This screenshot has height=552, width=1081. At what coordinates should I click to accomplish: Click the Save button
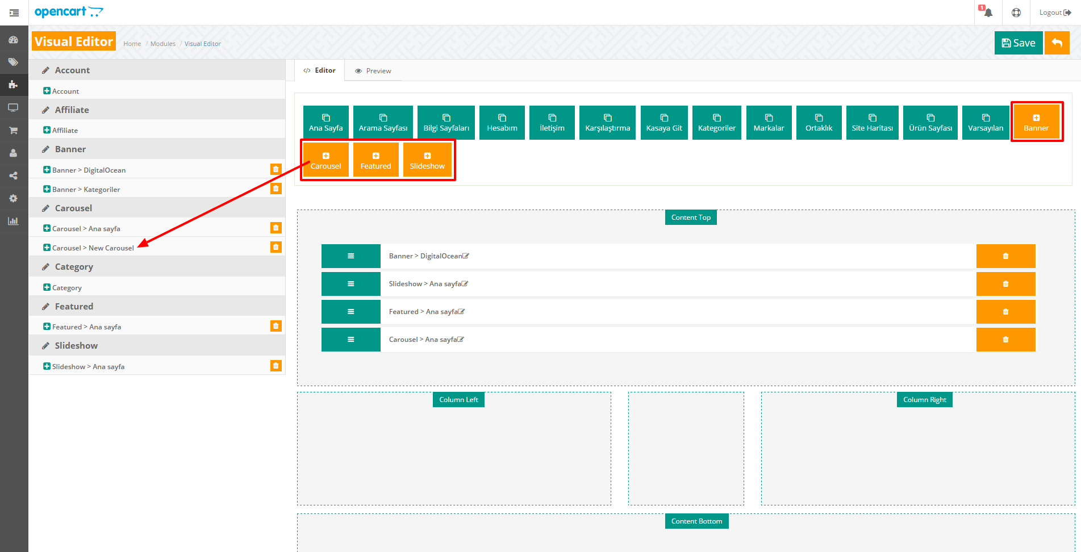pos(1018,43)
